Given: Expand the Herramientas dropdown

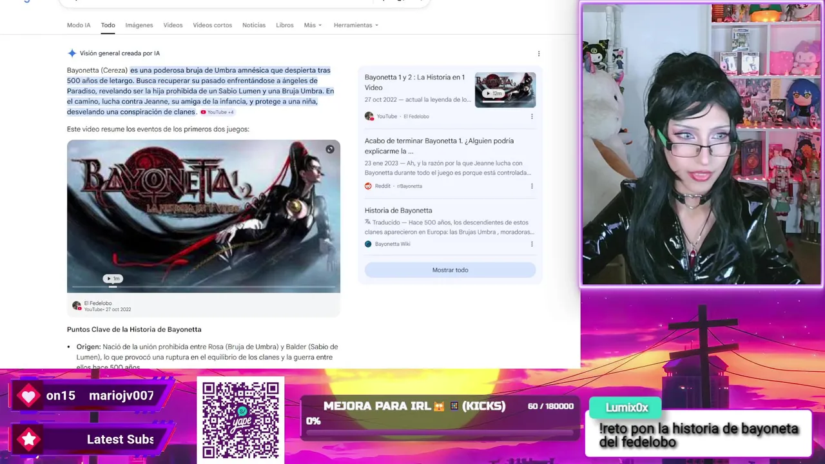Looking at the screenshot, I should click(356, 25).
